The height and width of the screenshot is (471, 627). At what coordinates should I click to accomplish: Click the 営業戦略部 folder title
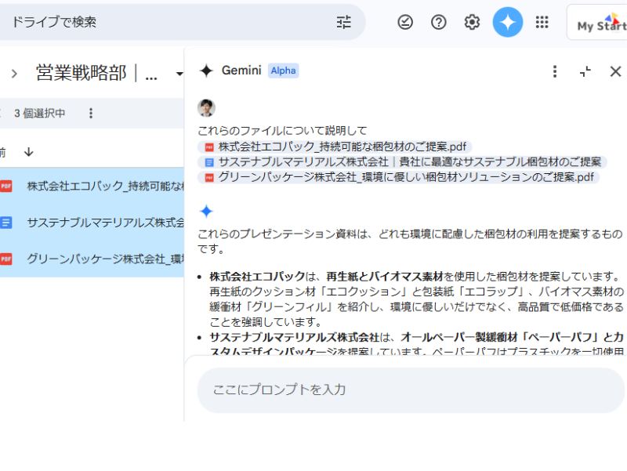click(x=96, y=73)
